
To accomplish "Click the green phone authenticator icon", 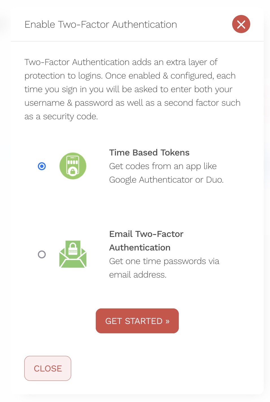I will [73, 166].
